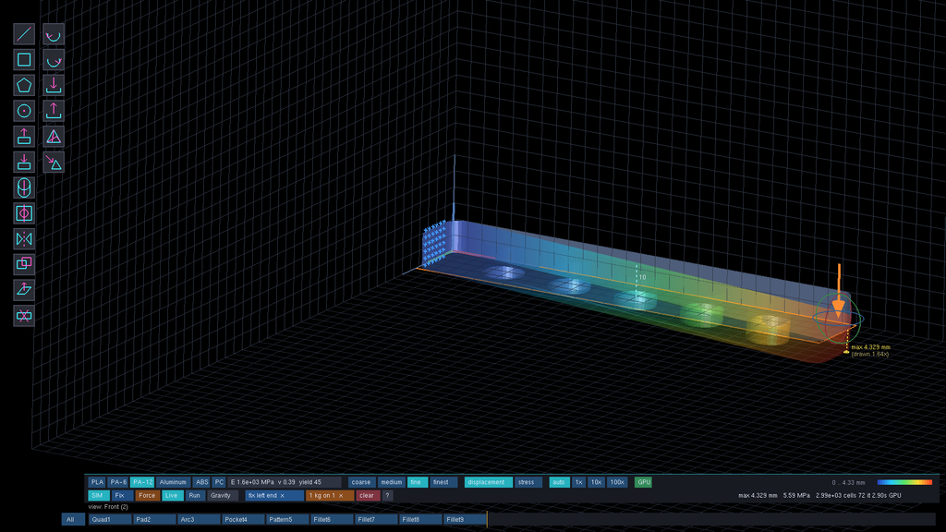The width and height of the screenshot is (946, 532).
Task: Select Fillet9 feature in timeline
Action: point(465,519)
